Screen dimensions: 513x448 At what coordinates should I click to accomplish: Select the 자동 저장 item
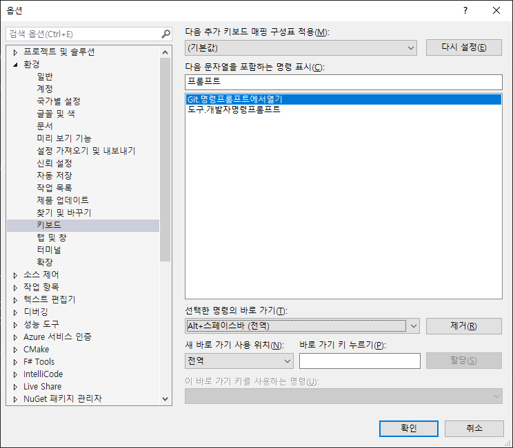(x=54, y=175)
